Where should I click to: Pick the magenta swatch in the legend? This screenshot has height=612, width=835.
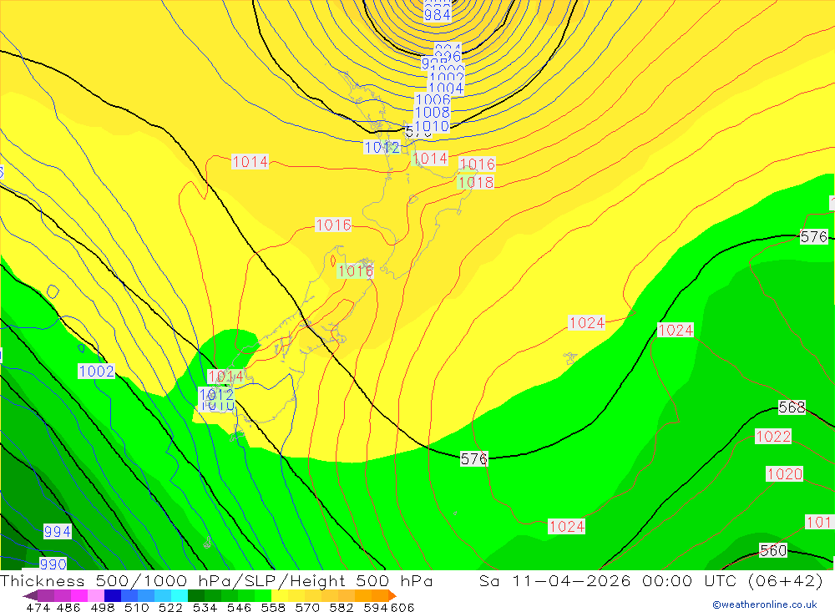79,595
